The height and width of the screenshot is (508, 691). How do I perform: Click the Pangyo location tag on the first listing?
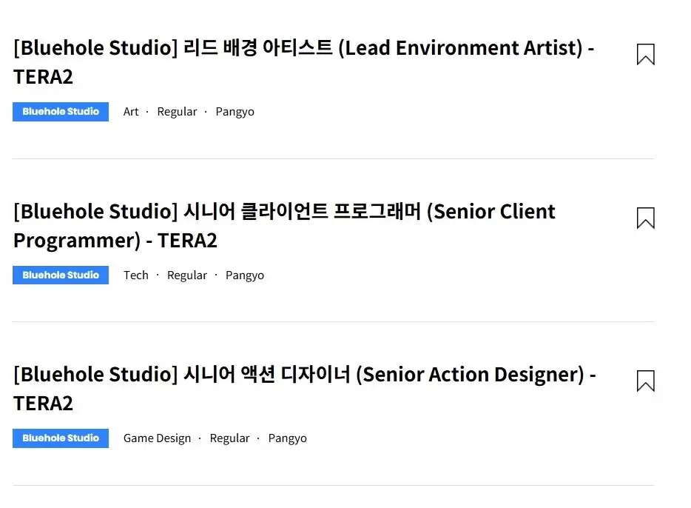tap(235, 111)
